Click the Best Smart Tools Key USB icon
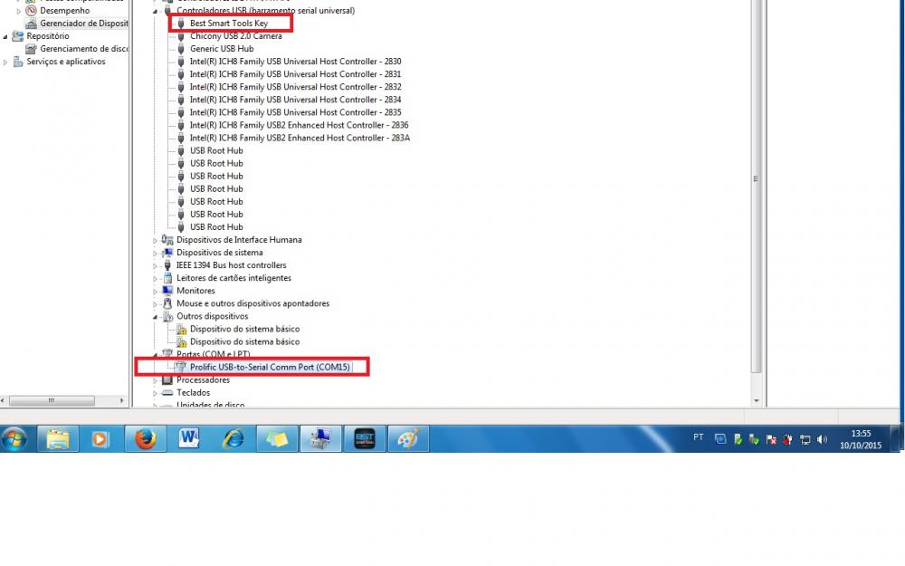 pyautogui.click(x=181, y=24)
